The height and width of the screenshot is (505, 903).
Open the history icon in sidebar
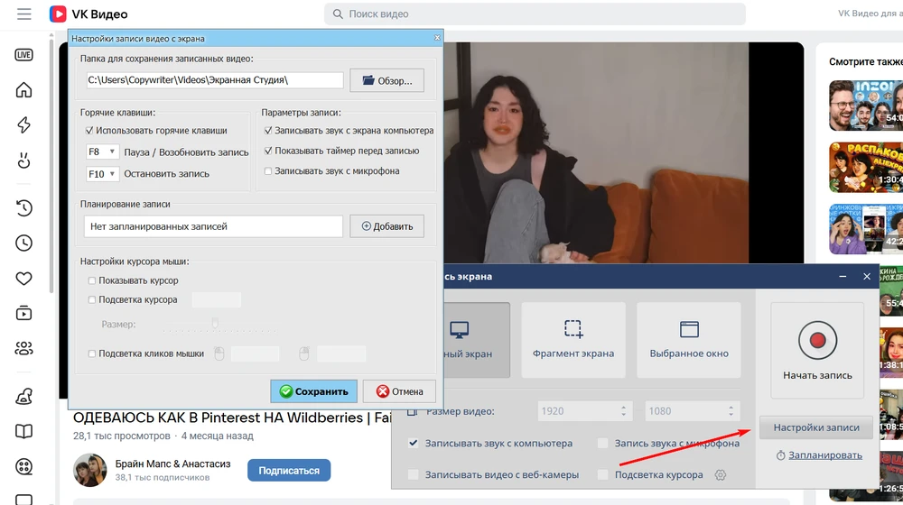[x=23, y=207]
